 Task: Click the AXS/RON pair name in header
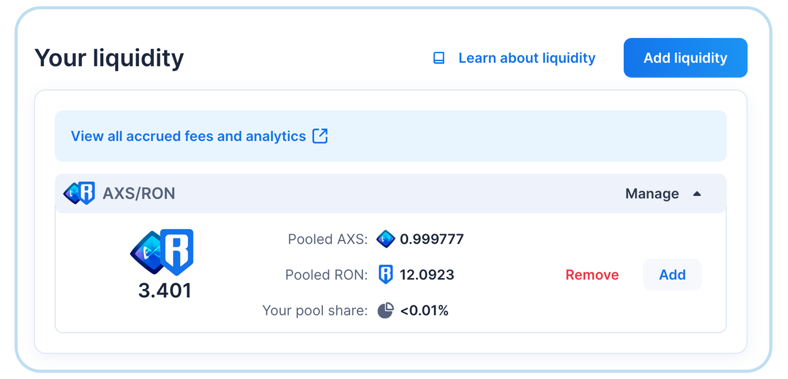point(139,194)
